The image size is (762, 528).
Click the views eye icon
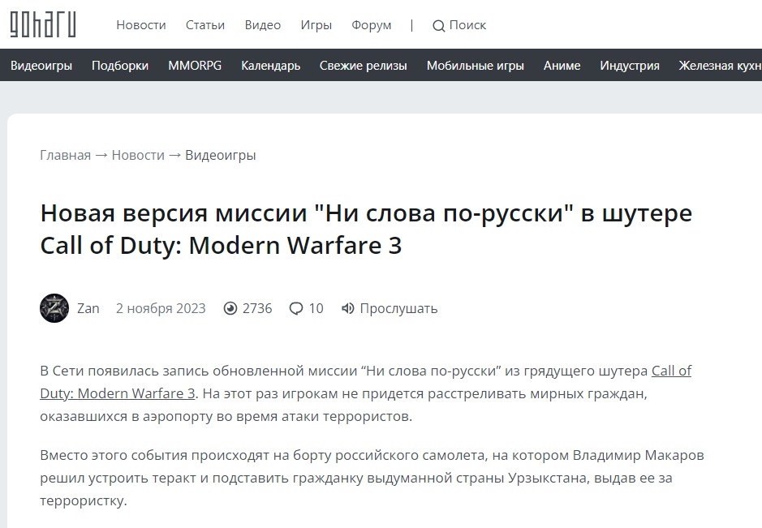[230, 308]
